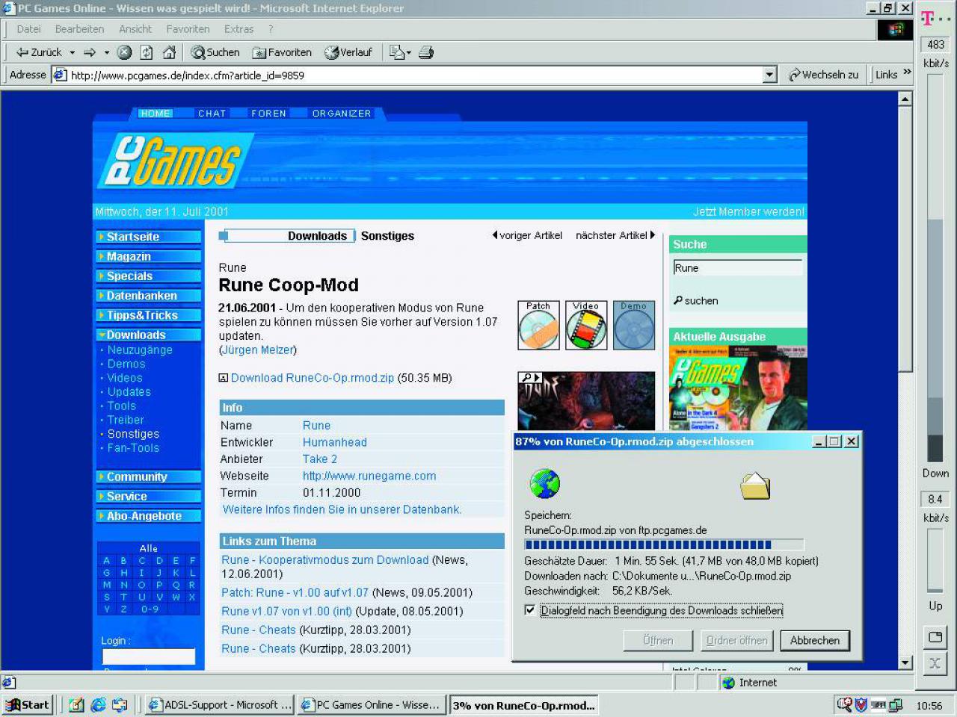The width and height of the screenshot is (957, 717).
Task: Click the forward arrow toolbar button
Action: [x=90, y=52]
